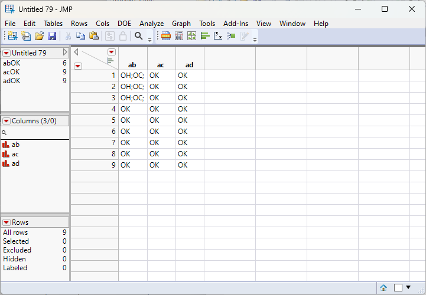
Task: Open the upper red triangle columns menu in grid corner
Action: click(x=112, y=52)
